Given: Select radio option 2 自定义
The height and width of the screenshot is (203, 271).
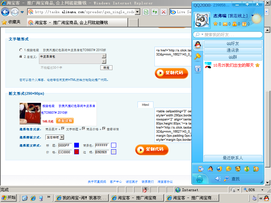Looking at the screenshot, I should click(x=21, y=57).
